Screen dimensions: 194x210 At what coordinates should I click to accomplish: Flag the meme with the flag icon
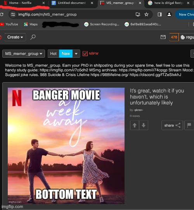point(189,125)
